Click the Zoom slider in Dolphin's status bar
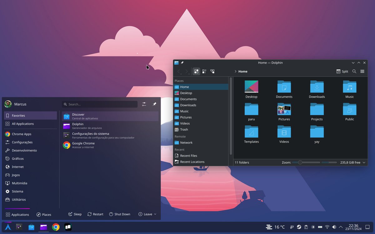Viewport: 375px width, 234px height. tap(306, 163)
